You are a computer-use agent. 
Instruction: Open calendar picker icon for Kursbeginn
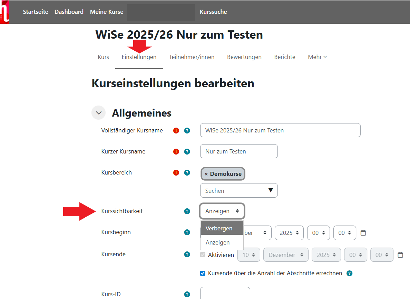(363, 233)
